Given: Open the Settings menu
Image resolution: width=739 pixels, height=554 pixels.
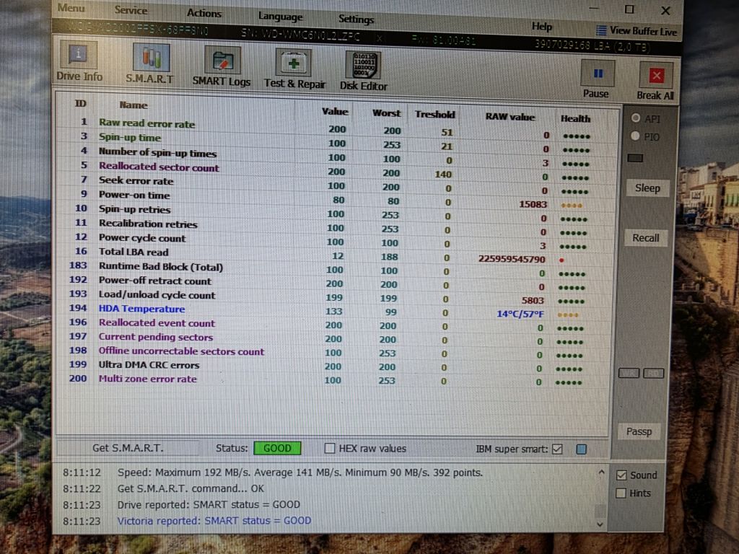Looking at the screenshot, I should point(357,19).
